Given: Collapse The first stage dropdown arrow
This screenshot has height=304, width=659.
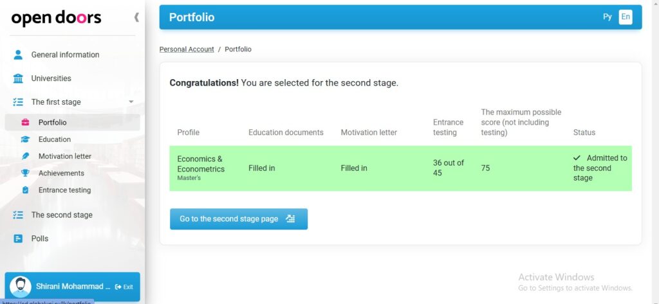Looking at the screenshot, I should click(131, 102).
